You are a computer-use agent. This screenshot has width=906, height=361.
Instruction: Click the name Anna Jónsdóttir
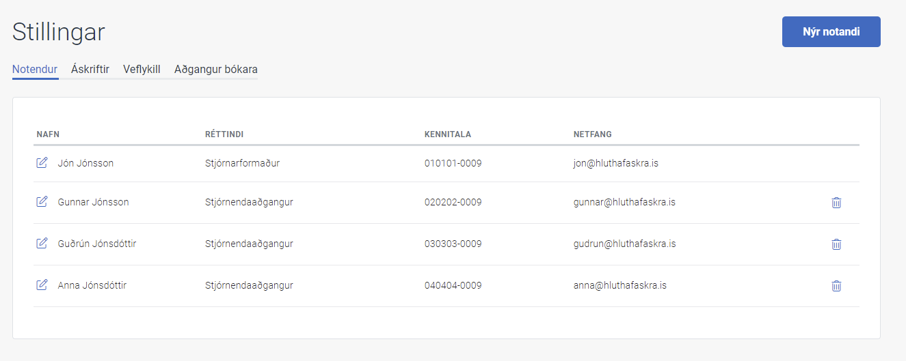[92, 285]
